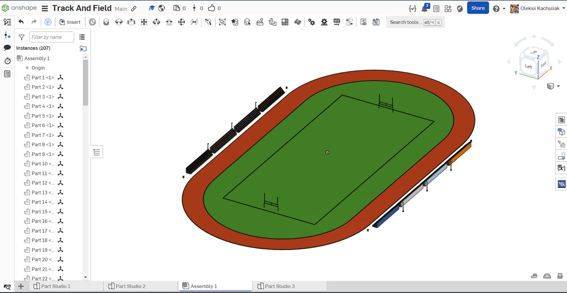Switch to the Part Studio 3 tab
567x293 pixels.
pos(280,286)
